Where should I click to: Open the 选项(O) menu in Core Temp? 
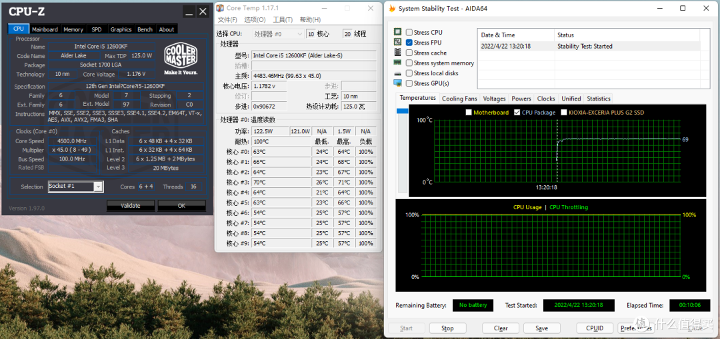coord(255,20)
